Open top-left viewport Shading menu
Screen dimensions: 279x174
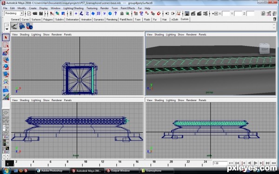point(24,34)
